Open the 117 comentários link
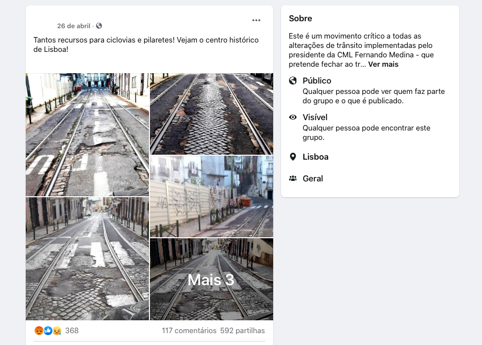Image resolution: width=482 pixels, height=345 pixels. click(189, 331)
